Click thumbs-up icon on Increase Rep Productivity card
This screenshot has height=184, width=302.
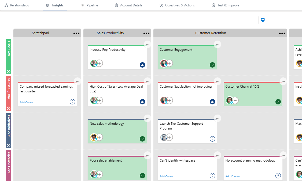coord(142,65)
